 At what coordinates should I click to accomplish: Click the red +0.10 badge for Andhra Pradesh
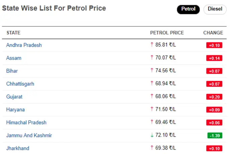click(x=214, y=45)
